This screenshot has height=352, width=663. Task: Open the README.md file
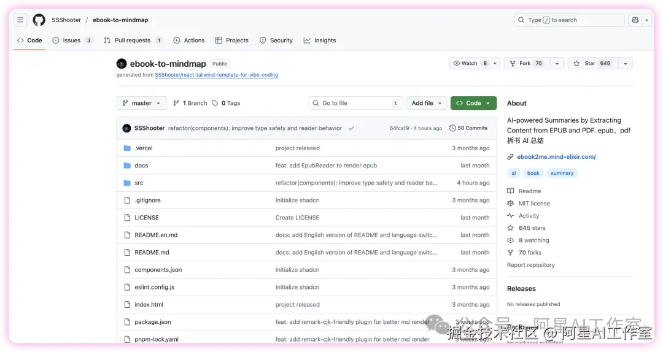152,252
